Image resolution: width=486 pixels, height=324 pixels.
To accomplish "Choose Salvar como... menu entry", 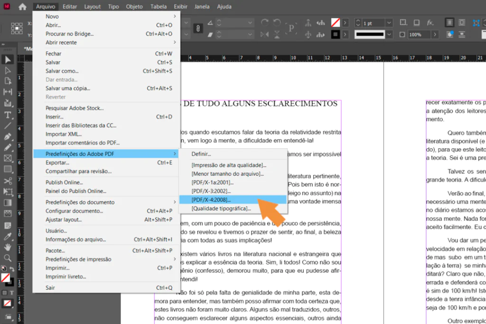I will (x=106, y=71).
